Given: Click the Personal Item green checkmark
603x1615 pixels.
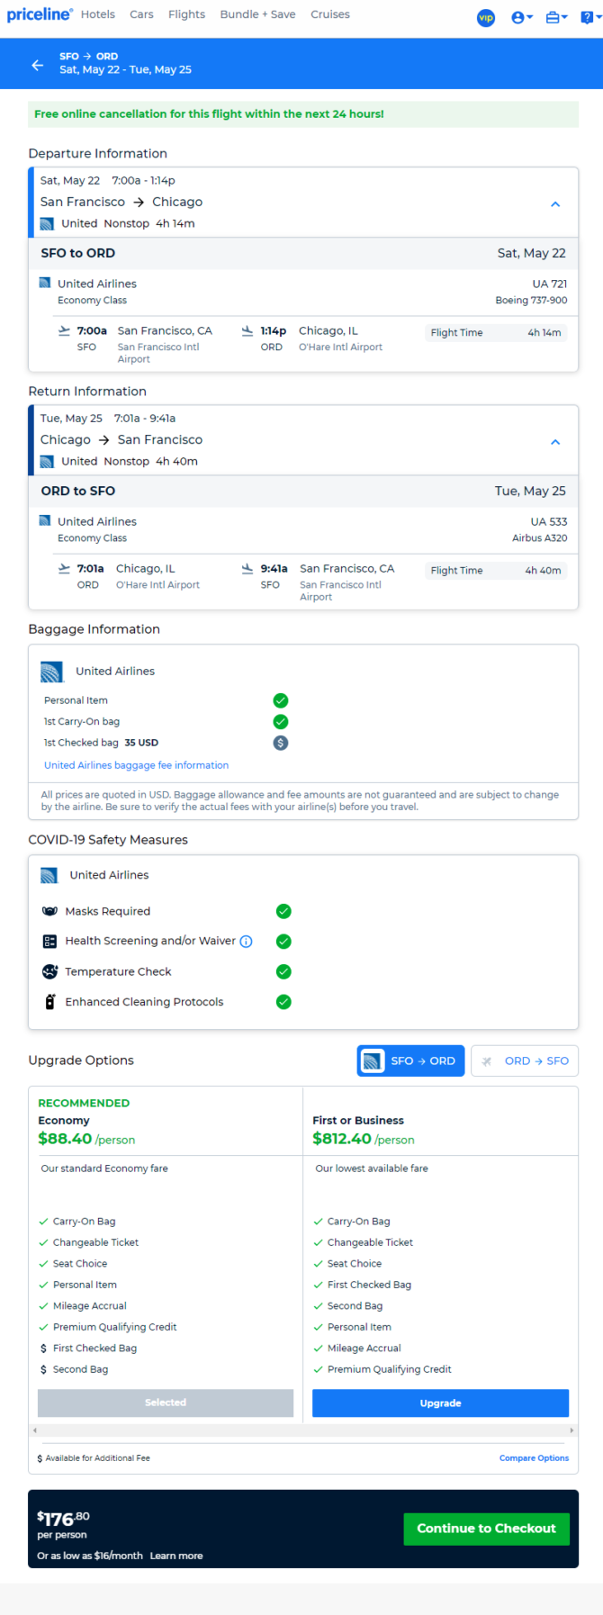Looking at the screenshot, I should [281, 700].
